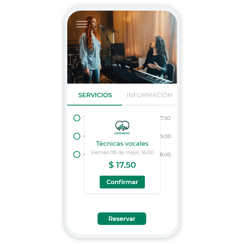Switch to the INFORMACIÓN tab
Screen dimensions: 244x244
pos(150,95)
